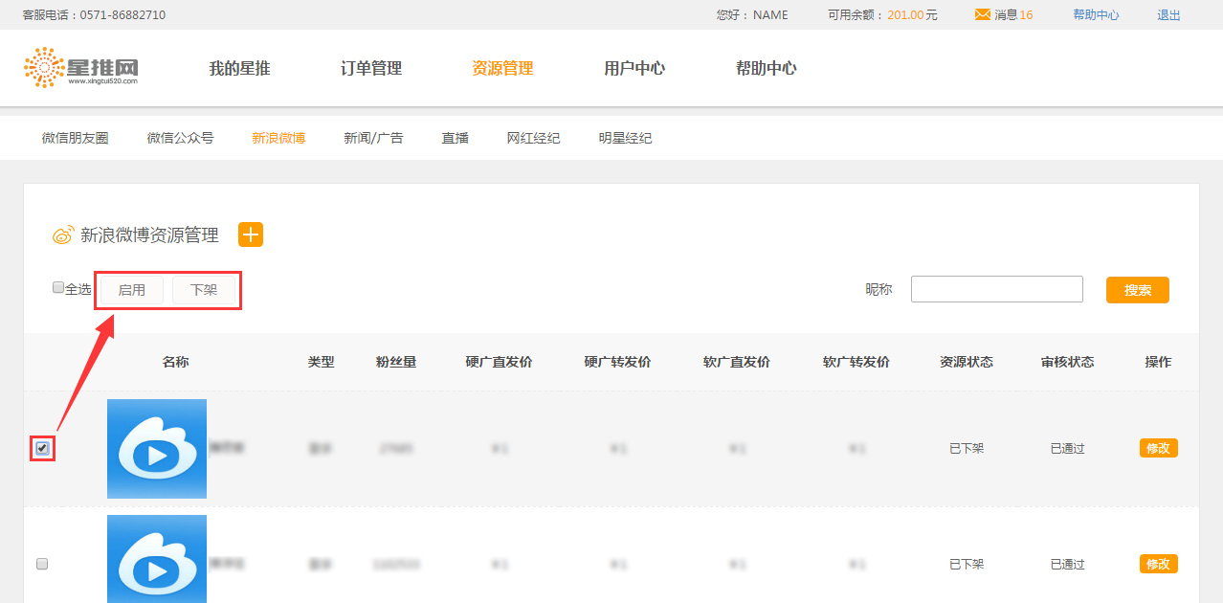The width and height of the screenshot is (1223, 603).
Task: Click 修改 for the first resource row
Action: (1158, 448)
